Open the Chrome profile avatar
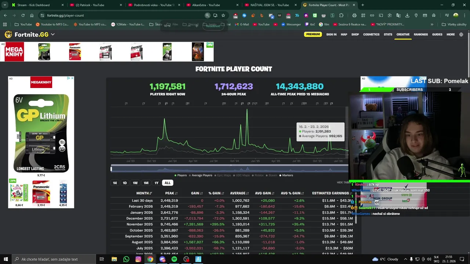 coord(456,15)
